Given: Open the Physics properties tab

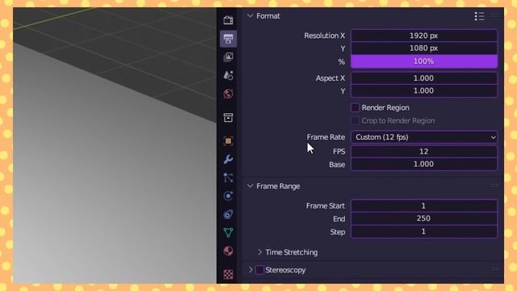Looking at the screenshot, I should pyautogui.click(x=228, y=196).
